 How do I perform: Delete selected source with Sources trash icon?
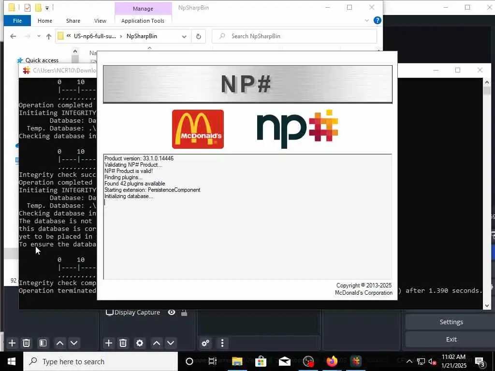(123, 343)
